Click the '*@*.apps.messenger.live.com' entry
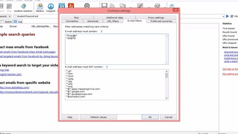 pyautogui.click(x=83, y=89)
